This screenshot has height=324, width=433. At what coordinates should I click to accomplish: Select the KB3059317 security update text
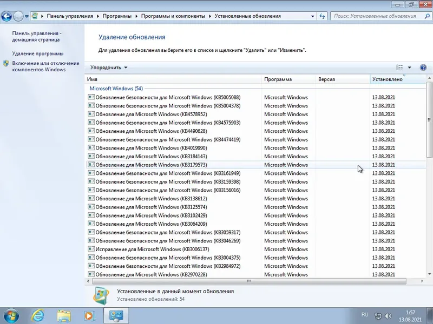[x=168, y=233]
